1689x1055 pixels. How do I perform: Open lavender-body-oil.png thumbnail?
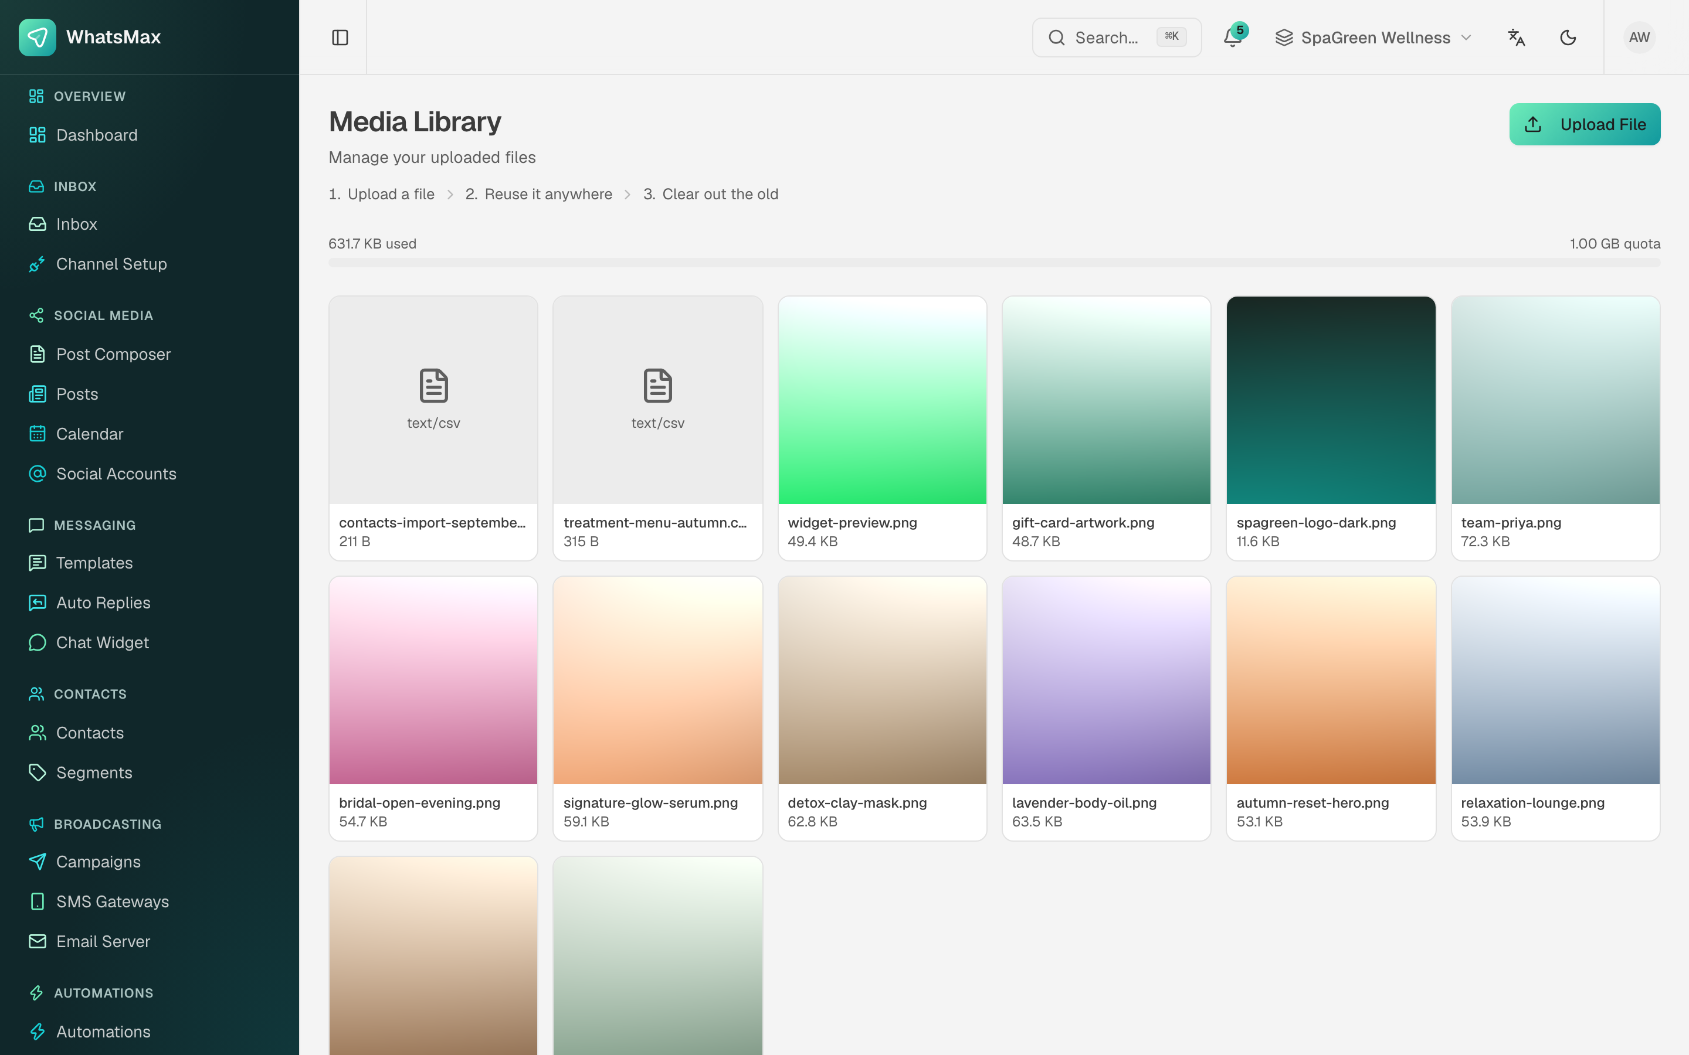tap(1106, 680)
